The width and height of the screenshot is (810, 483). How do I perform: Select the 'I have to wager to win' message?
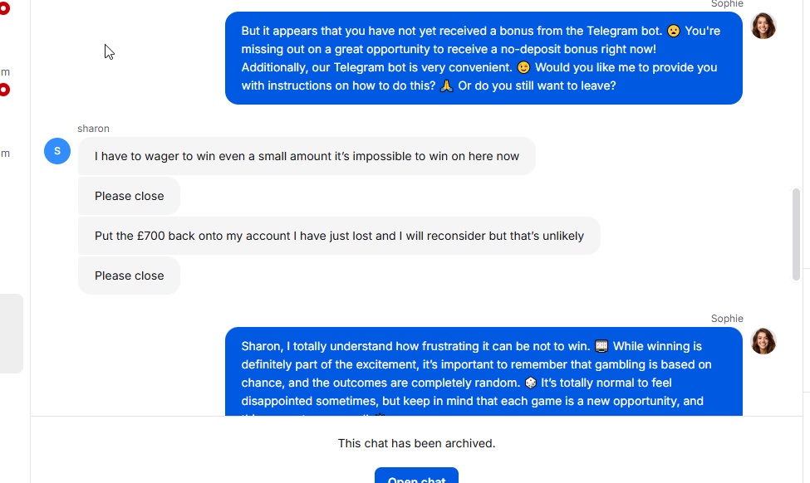point(307,156)
